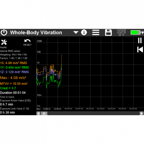Image resolution: width=144 pixels, height=144 pixels.
Task: Open the info circle icon
Action: point(84,32)
